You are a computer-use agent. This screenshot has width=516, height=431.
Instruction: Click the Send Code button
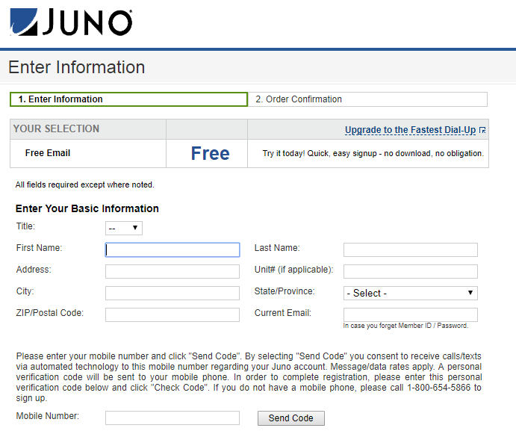point(291,418)
